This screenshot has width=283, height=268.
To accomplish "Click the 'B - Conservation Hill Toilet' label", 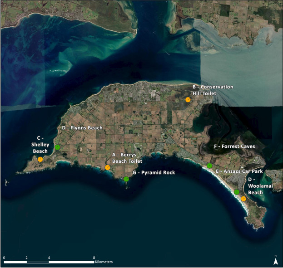I will click(213, 90).
